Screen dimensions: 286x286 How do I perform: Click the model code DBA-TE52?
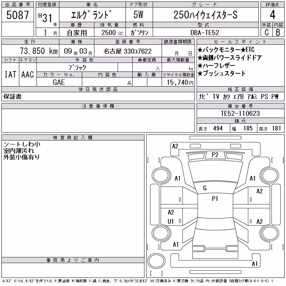click(204, 33)
